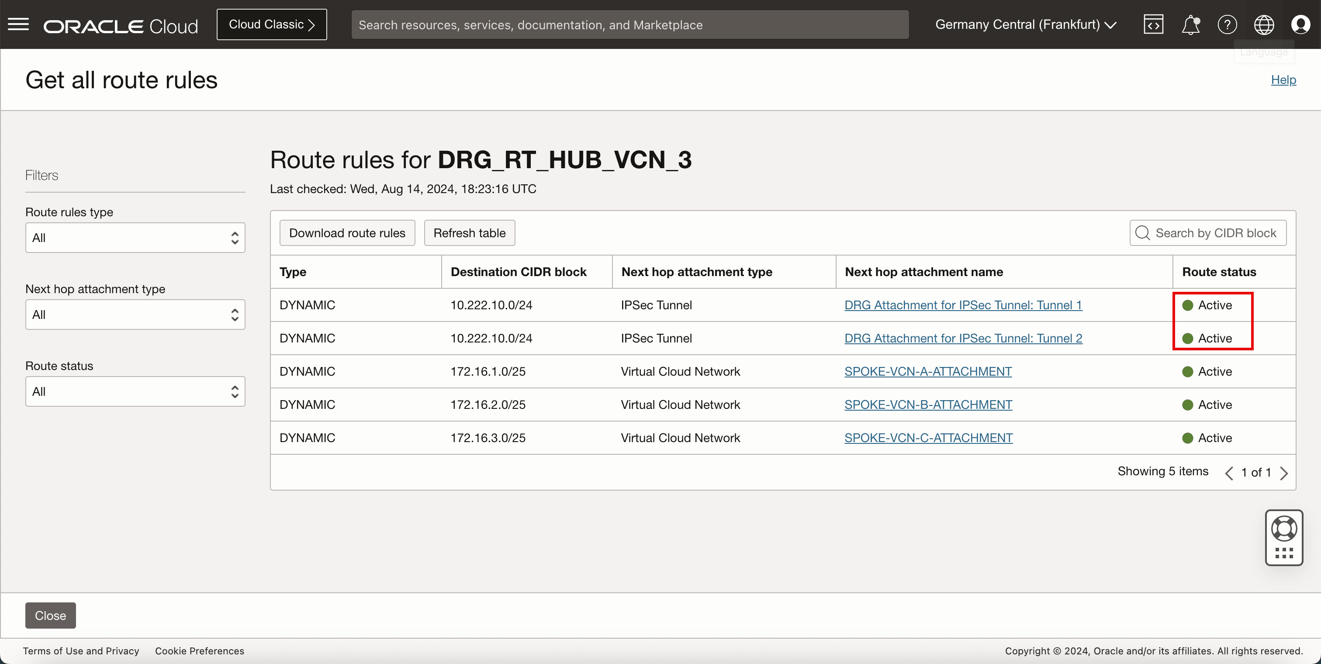Open the hamburger navigation menu
The width and height of the screenshot is (1321, 664).
click(18, 24)
